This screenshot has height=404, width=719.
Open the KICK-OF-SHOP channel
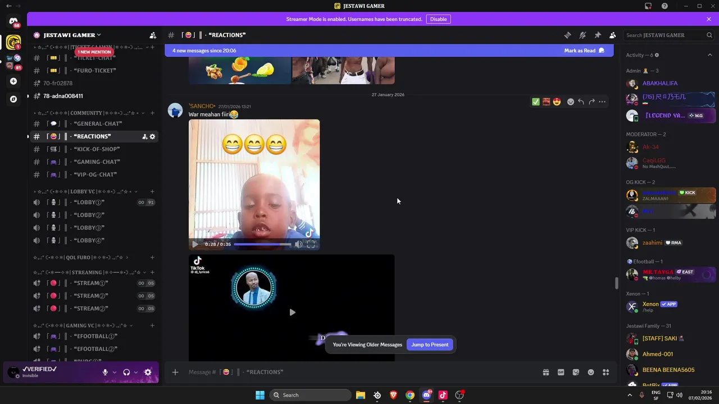(x=93, y=149)
